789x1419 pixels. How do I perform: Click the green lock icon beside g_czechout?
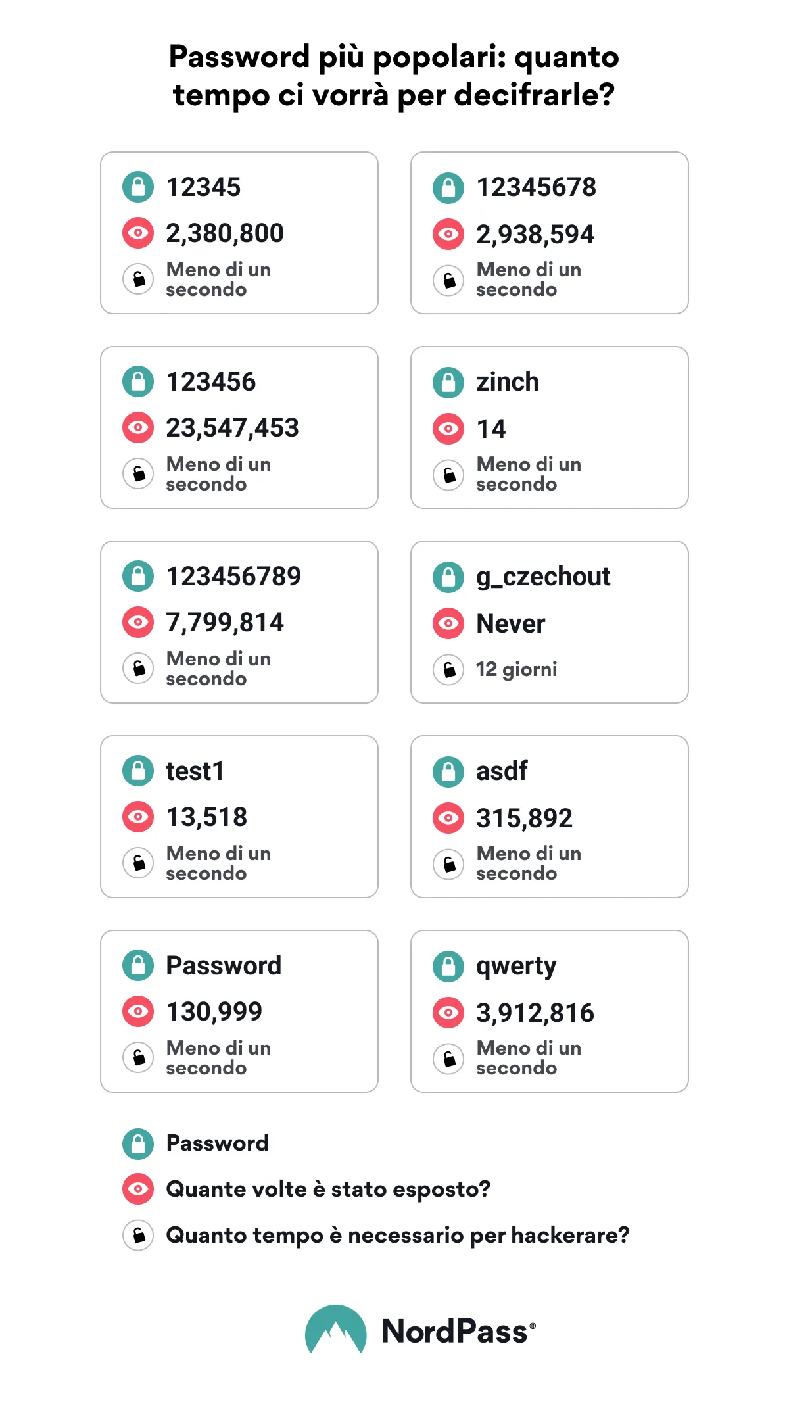pyautogui.click(x=448, y=577)
